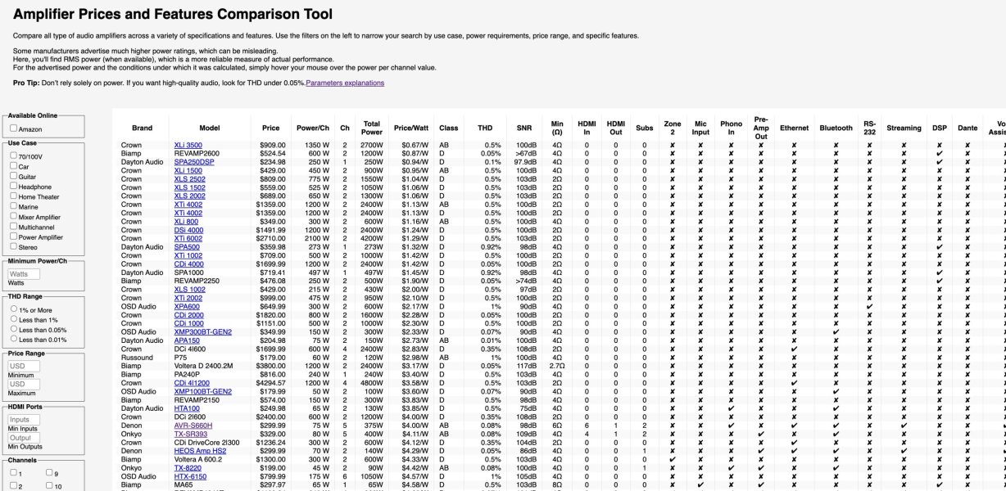The width and height of the screenshot is (1006, 491).
Task: Tick the Mixer Amplifier checkbox
Action: tap(14, 216)
